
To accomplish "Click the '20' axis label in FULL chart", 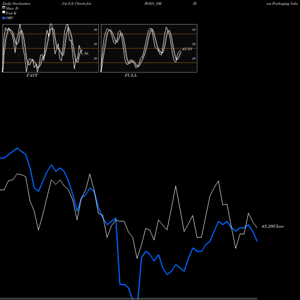I will coord(194,58).
